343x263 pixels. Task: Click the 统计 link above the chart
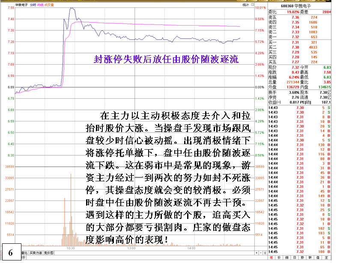pyautogui.click(x=246, y=5)
